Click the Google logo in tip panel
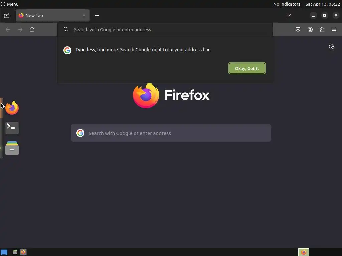342x256 pixels. (67, 50)
